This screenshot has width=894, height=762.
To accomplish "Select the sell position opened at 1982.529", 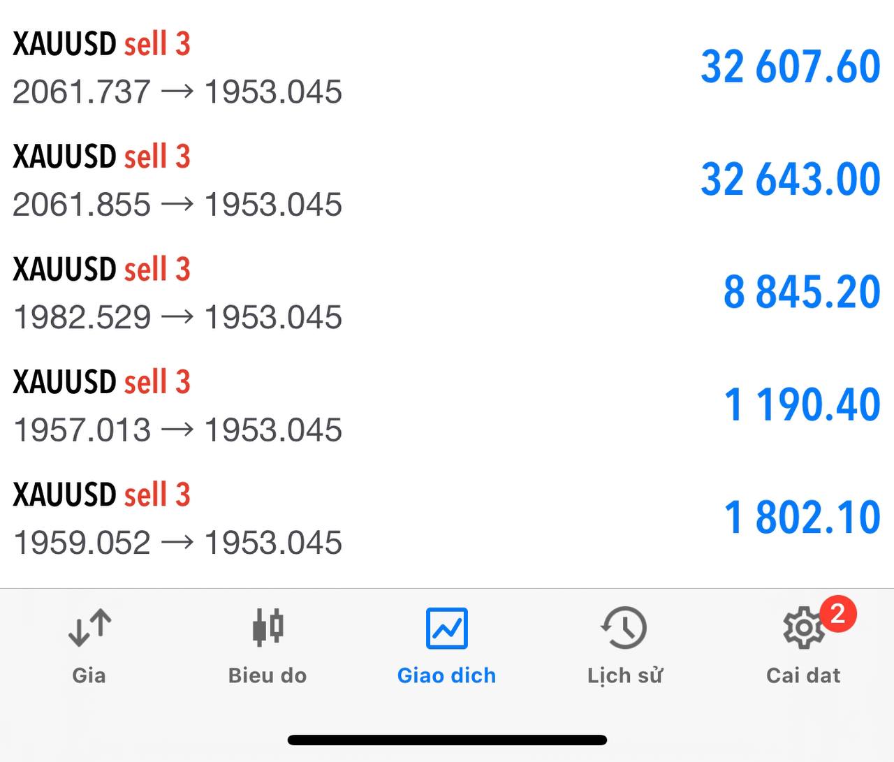I will tap(447, 293).
